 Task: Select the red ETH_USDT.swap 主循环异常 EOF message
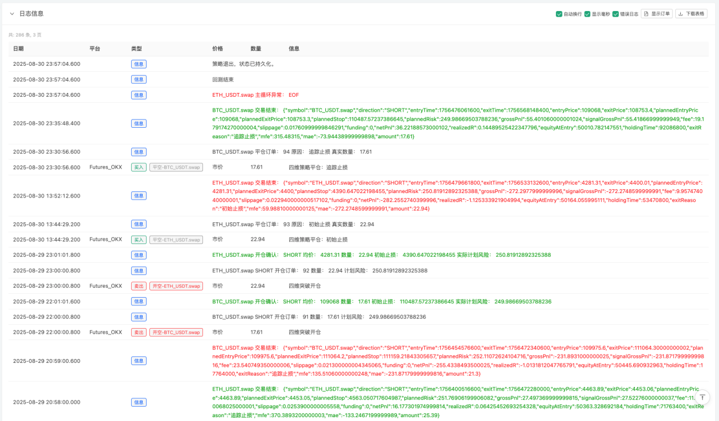pos(256,95)
